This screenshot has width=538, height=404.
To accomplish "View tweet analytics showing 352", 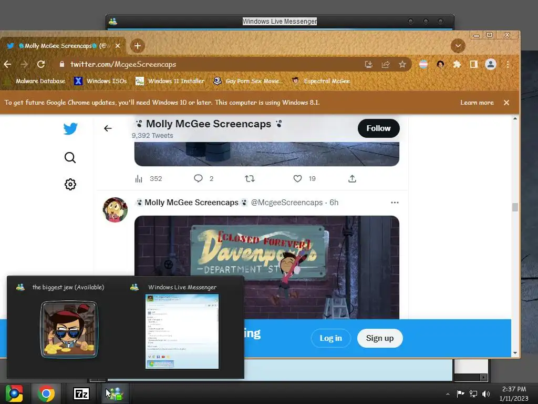I will coord(149,179).
